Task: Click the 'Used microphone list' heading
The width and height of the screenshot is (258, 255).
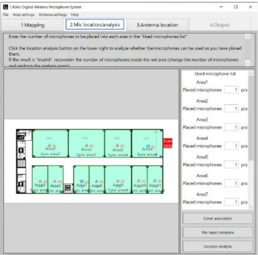Action: [215, 74]
